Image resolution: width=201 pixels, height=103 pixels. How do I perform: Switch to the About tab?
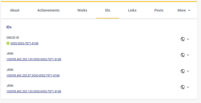(15, 10)
